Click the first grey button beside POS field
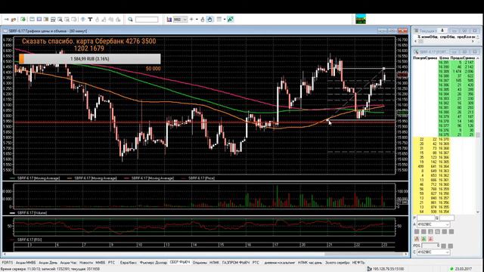The height and width of the screenshot is (272, 484). coord(444,246)
